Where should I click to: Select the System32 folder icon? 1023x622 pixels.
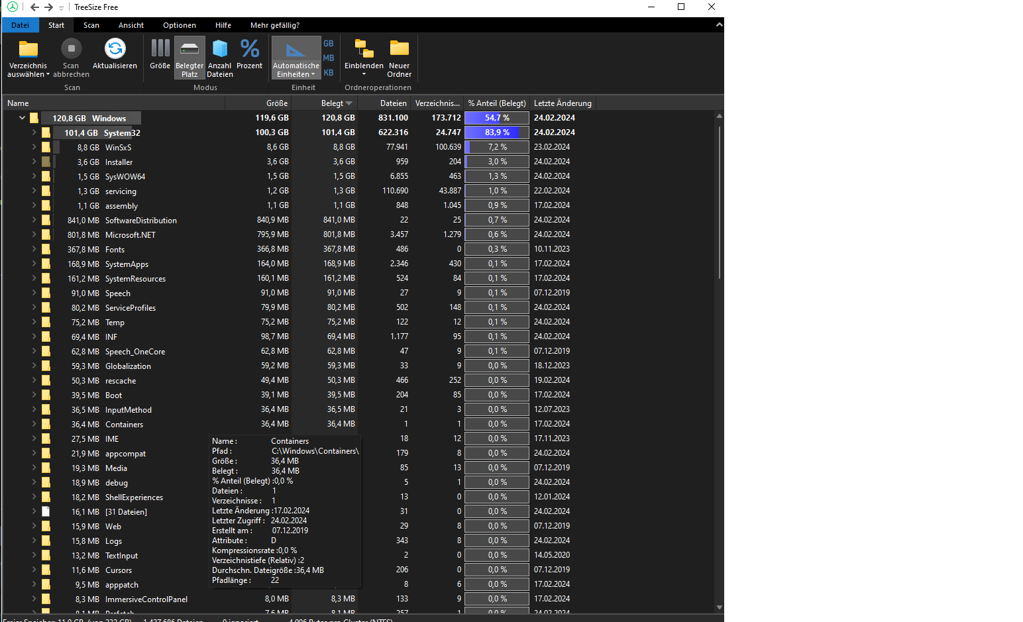pyautogui.click(x=46, y=132)
